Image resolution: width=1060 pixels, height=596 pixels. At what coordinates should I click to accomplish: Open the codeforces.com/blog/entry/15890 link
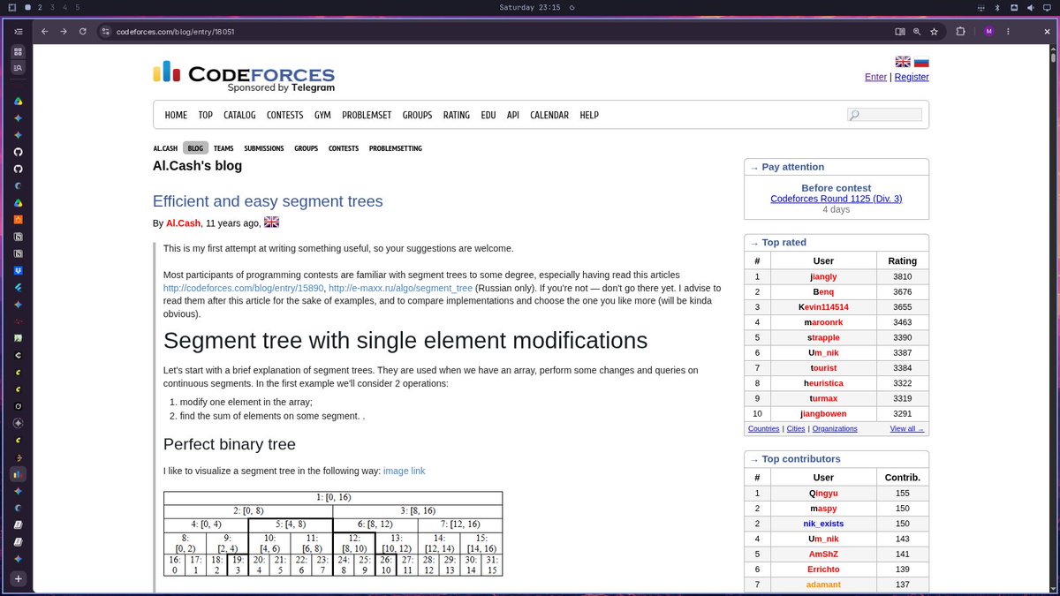tap(244, 288)
